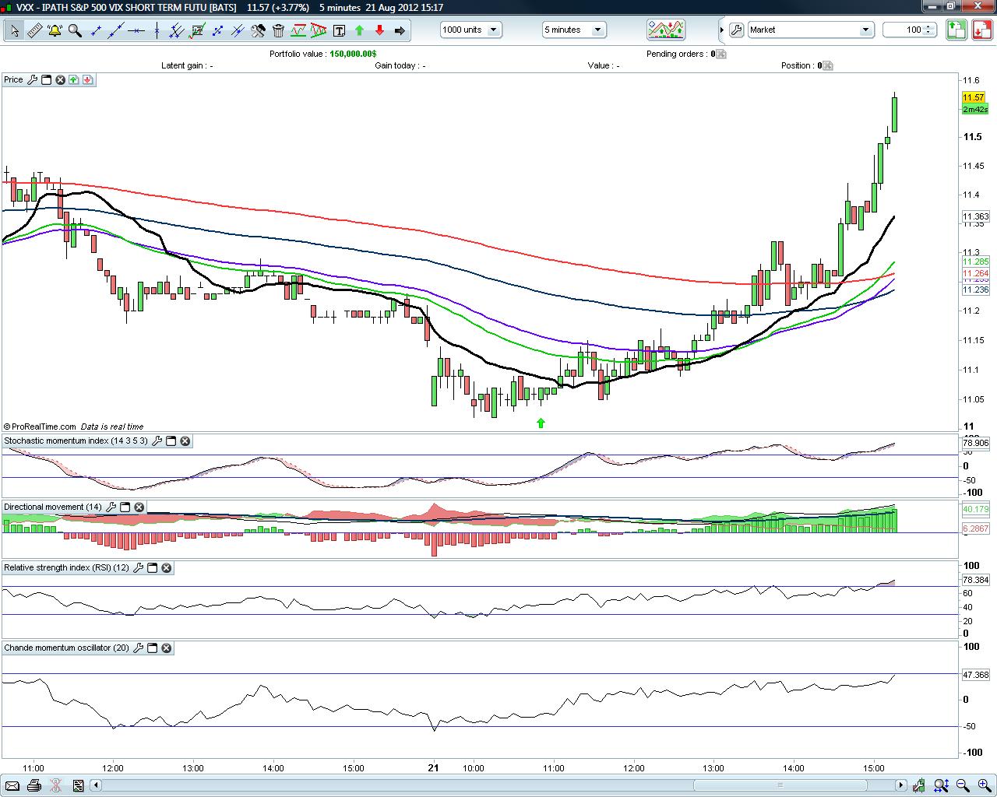Activate the magnifying glass zoom tool
997x797 pixels.
pyautogui.click(x=75, y=30)
